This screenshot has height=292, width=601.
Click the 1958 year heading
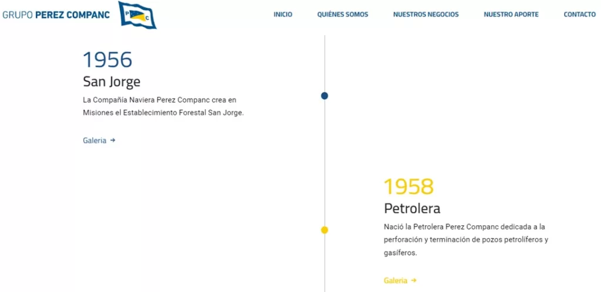tap(408, 187)
